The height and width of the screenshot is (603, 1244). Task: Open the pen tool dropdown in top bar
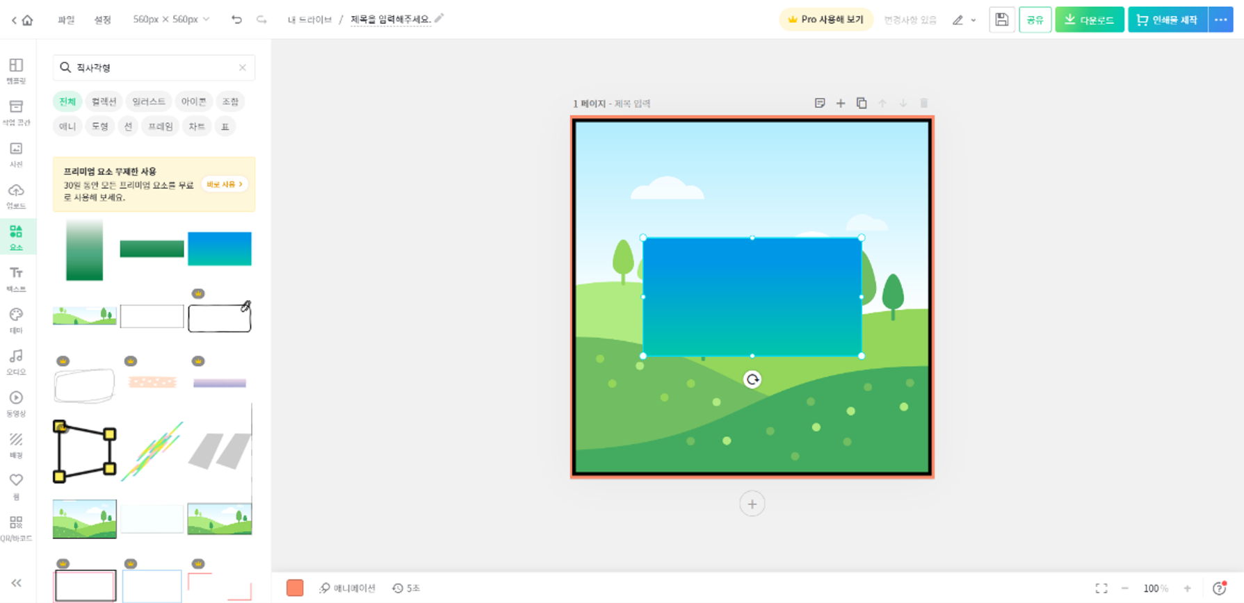point(964,20)
